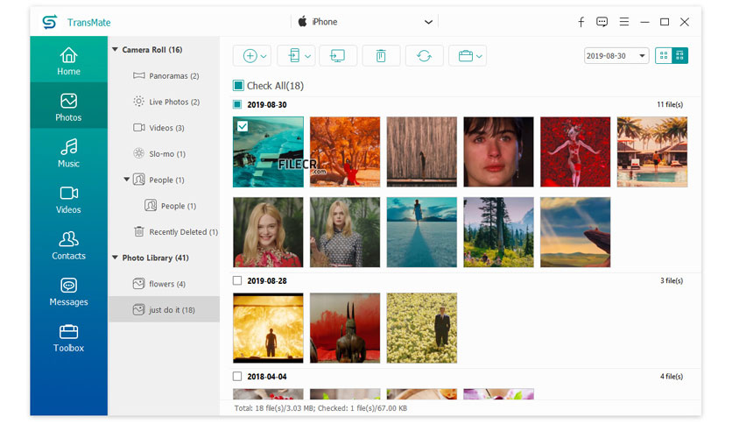Viewport: 732px width, 424px height.
Task: Click the '3 file(s)' count text
Action: coord(672,280)
